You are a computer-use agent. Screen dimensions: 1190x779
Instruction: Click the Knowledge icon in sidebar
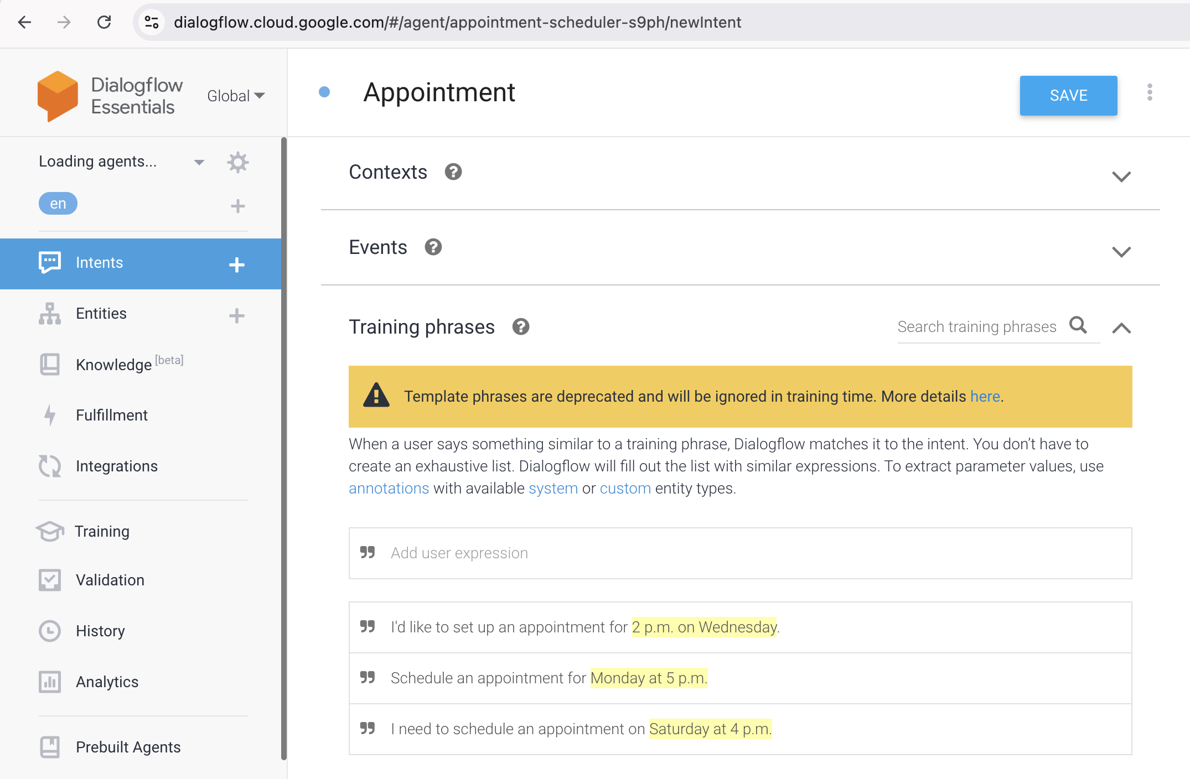click(50, 363)
